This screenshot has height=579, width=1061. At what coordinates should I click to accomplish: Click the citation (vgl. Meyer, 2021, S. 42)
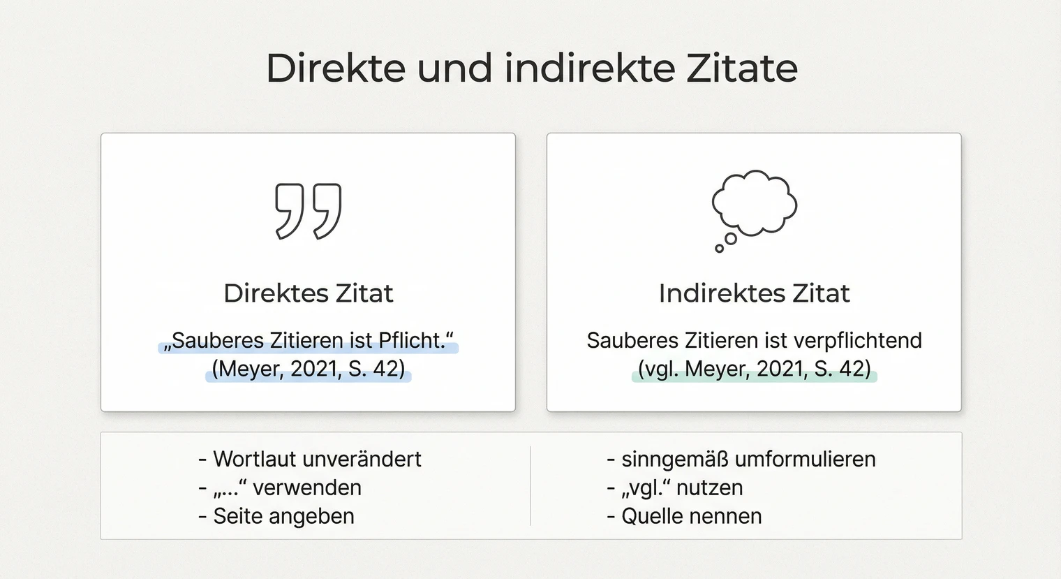755,369
